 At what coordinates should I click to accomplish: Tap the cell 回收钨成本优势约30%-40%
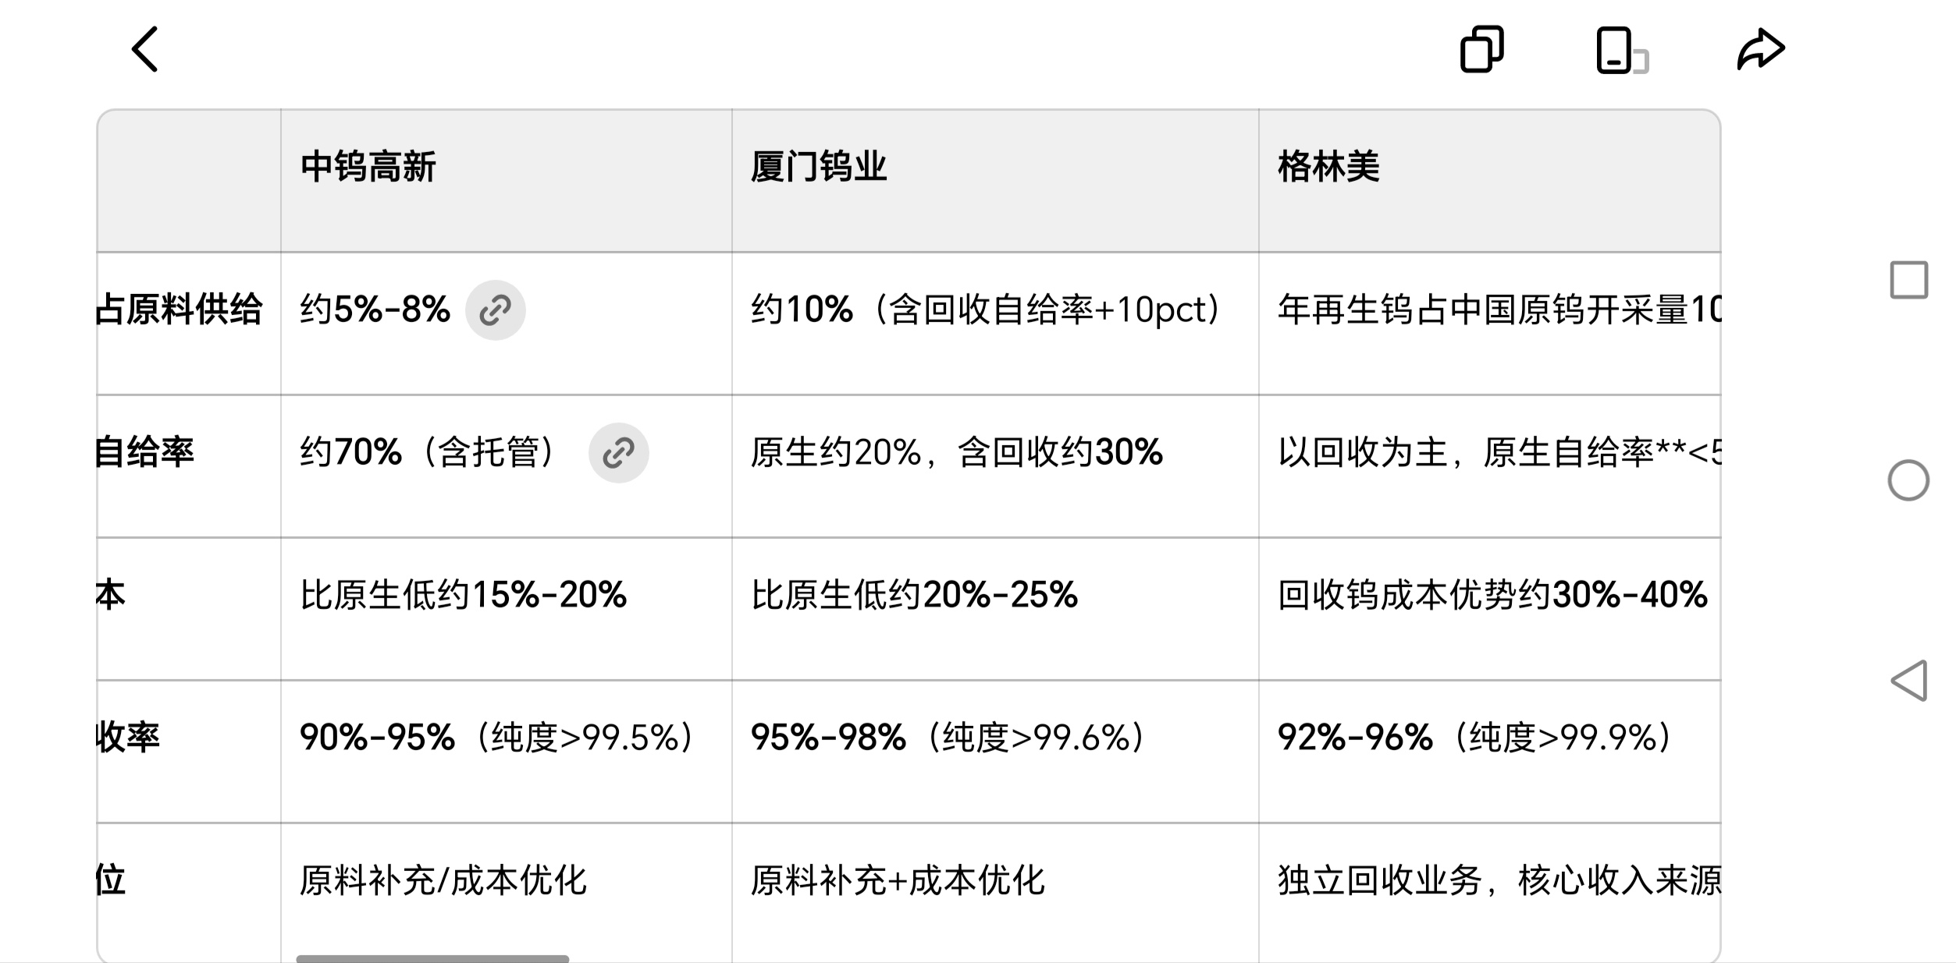(x=1492, y=595)
